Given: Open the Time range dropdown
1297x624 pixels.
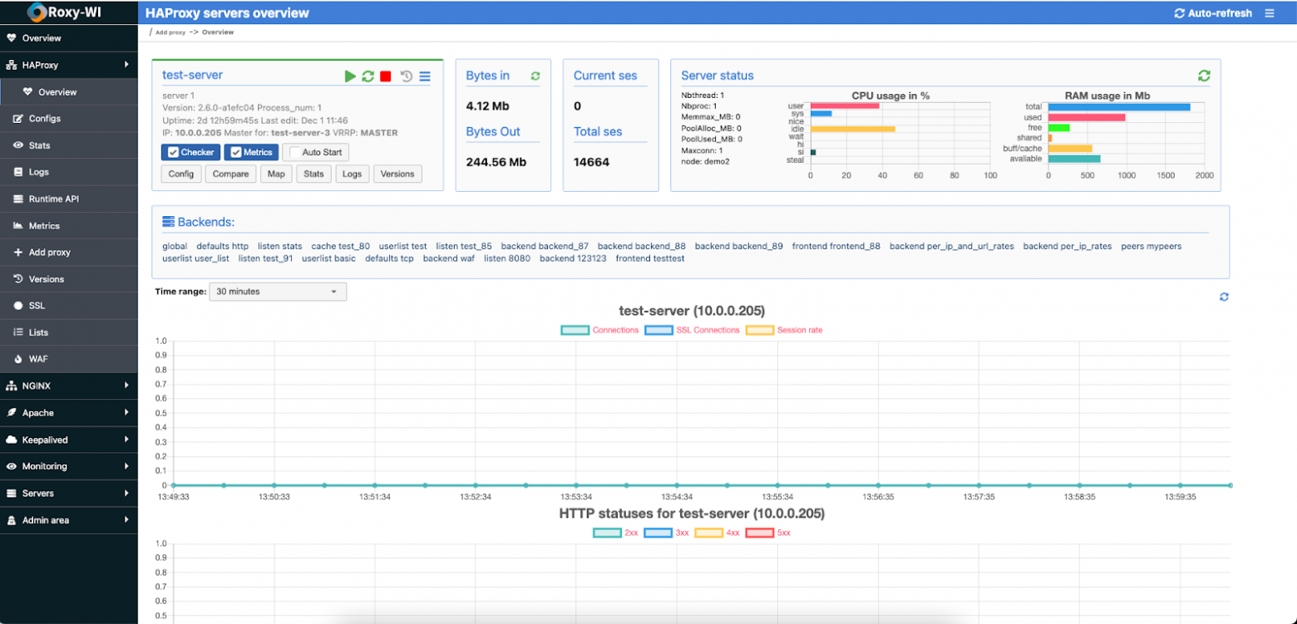Looking at the screenshot, I should [278, 292].
